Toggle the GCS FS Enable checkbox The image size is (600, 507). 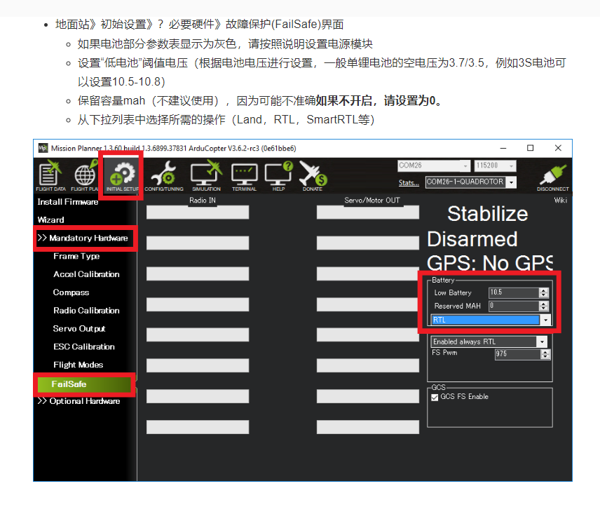(435, 397)
